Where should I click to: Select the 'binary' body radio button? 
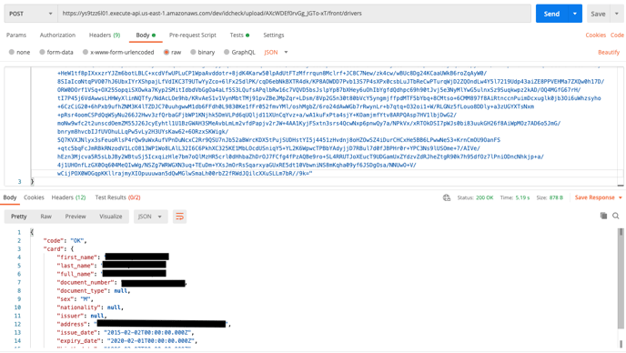[193, 52]
